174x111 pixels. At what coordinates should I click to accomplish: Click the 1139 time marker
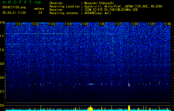[x=151, y=24]
